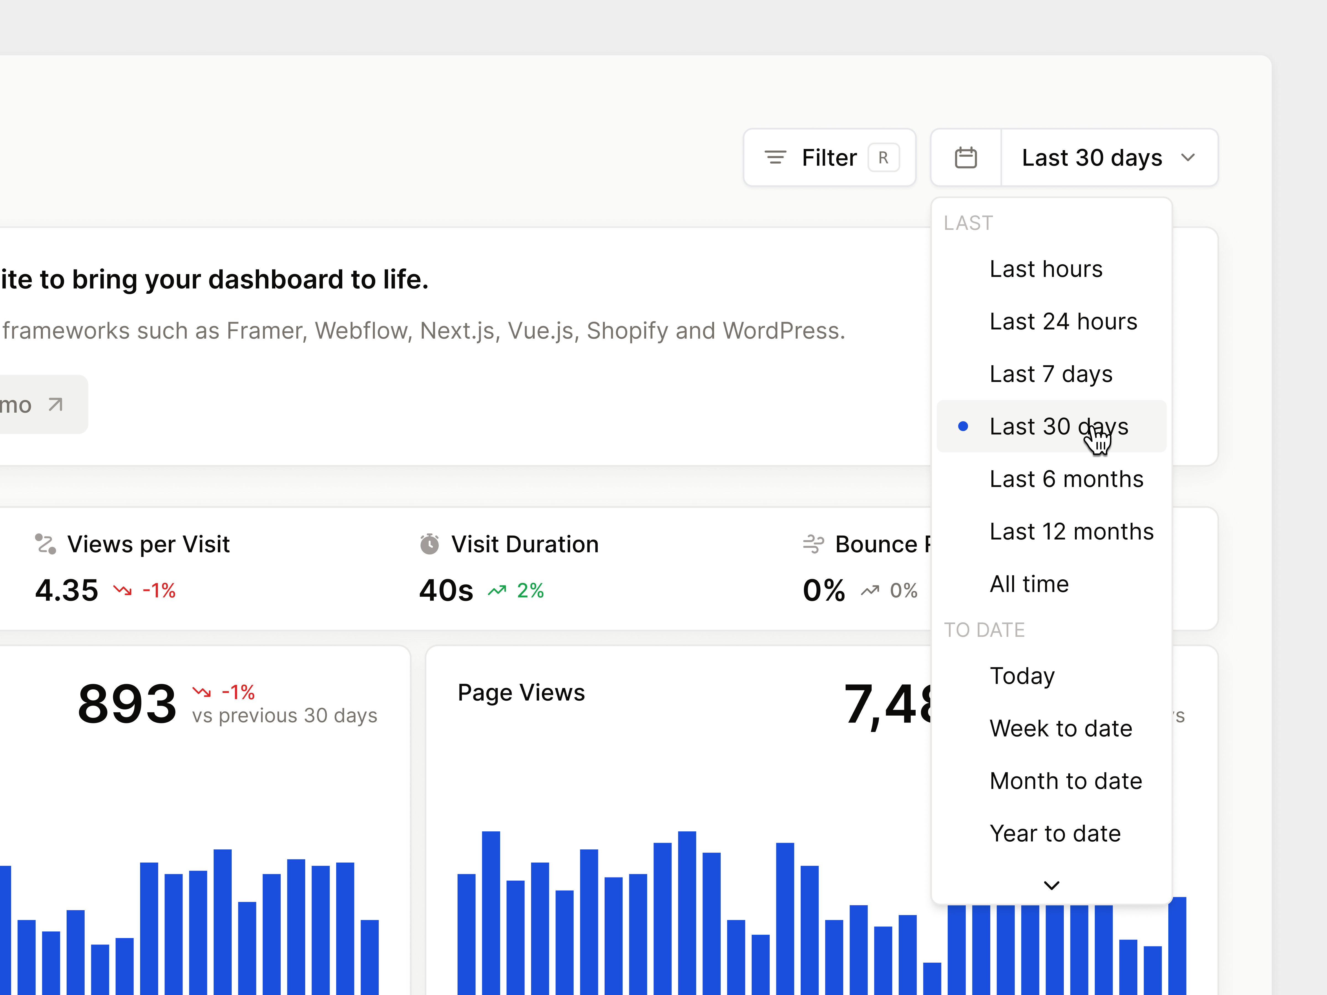Click the 4.35 views per visit value
This screenshot has height=995, width=1327.
(x=67, y=590)
